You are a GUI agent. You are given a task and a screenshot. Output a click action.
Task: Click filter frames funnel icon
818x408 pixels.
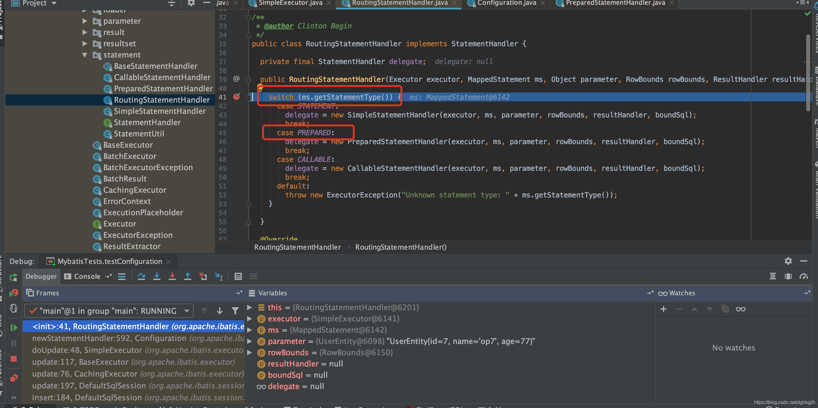coord(235,311)
